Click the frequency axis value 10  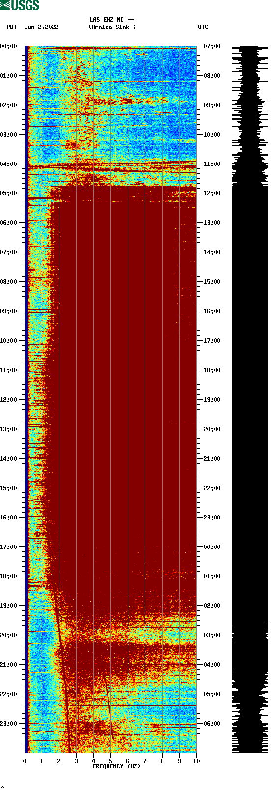click(x=196, y=761)
